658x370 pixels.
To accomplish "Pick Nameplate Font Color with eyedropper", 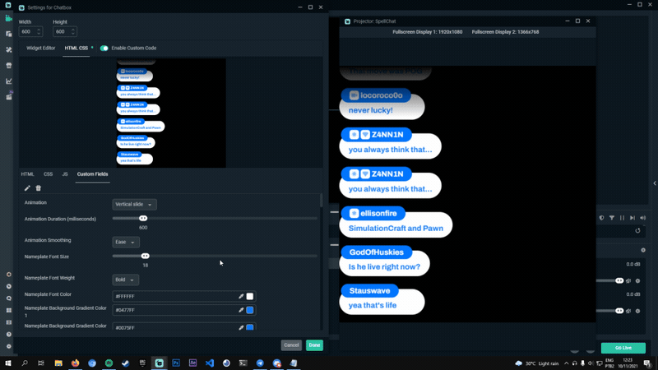I will tap(241, 296).
